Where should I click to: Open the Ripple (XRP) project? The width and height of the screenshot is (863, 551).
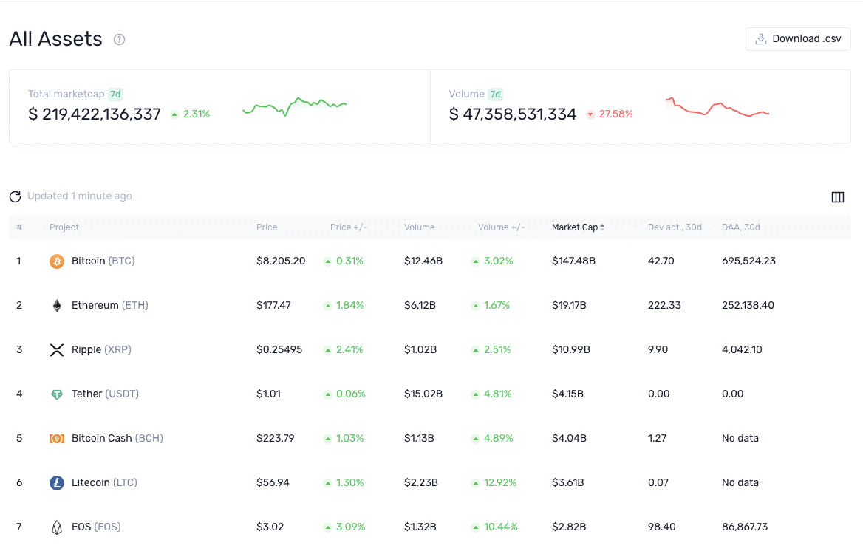click(x=101, y=349)
